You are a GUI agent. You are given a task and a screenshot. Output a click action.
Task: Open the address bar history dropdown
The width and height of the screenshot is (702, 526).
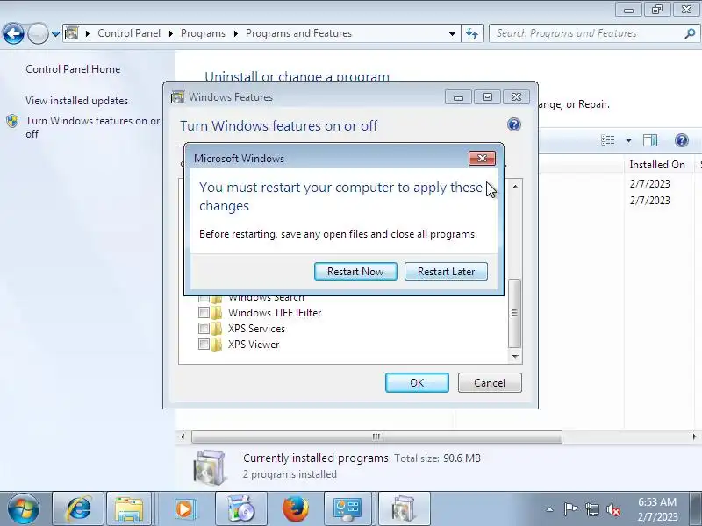coord(452,34)
